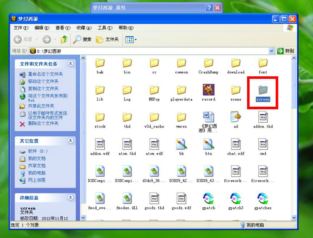Screen dimensions: 313x238
Task: Select the bk paint file
Action: pyautogui.click(x=181, y=147)
